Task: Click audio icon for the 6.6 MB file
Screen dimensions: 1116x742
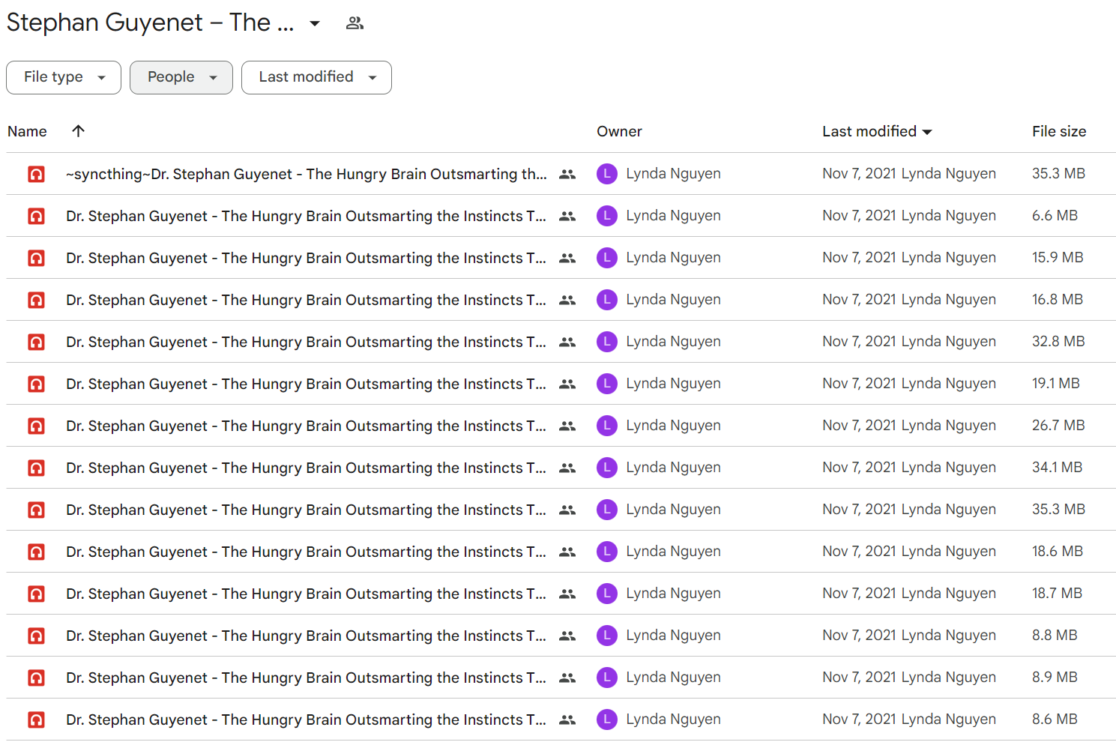Action: click(x=36, y=216)
